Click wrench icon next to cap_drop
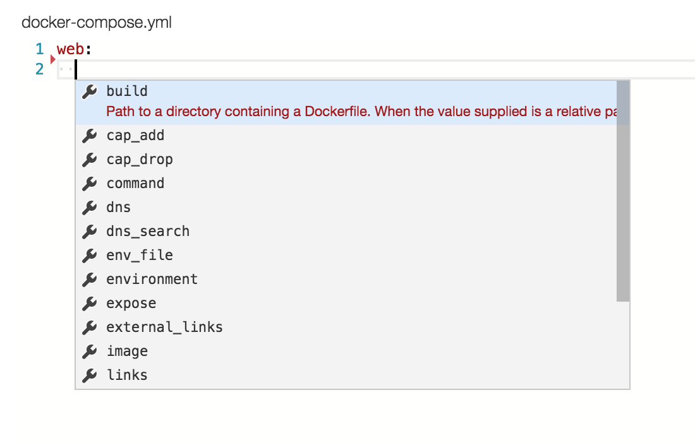 90,159
